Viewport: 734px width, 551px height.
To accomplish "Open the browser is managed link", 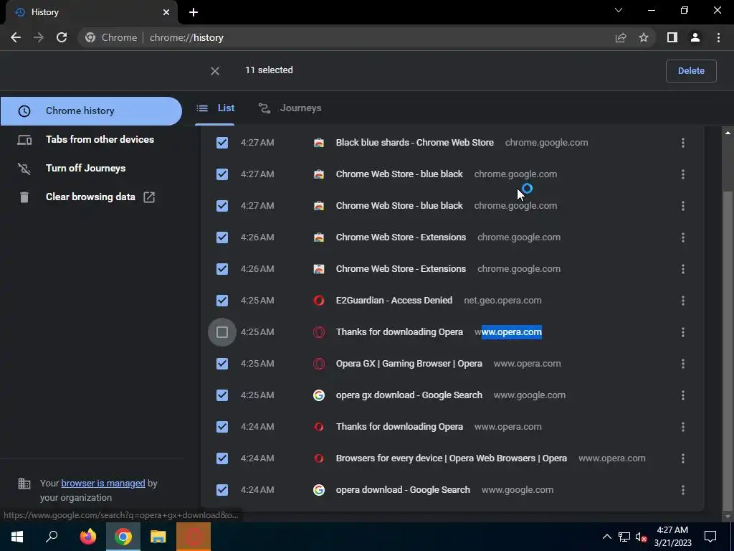I will click(103, 483).
